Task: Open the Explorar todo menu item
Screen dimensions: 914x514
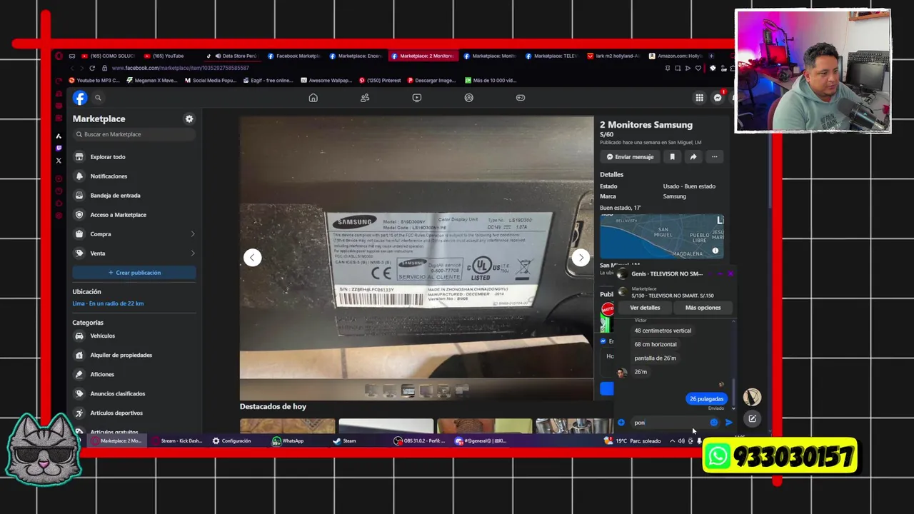Action: coord(134,157)
